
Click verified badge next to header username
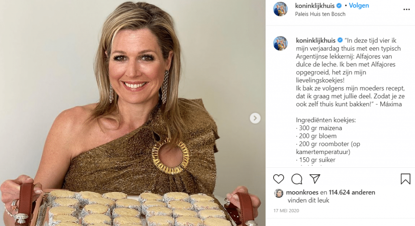(339, 6)
